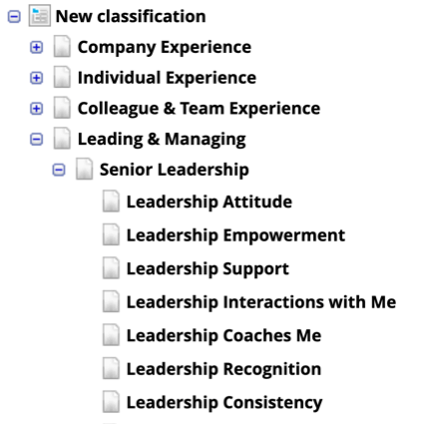Expand Colleague & Team Experience node
This screenshot has width=424, height=424.
tap(36, 109)
